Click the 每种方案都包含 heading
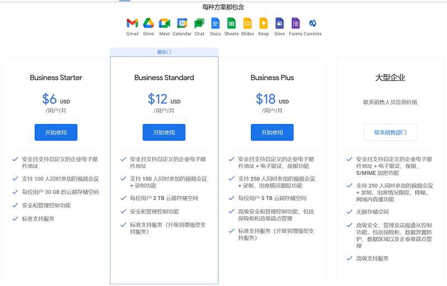Viewport: 447px width, 286px height. tap(223, 7)
